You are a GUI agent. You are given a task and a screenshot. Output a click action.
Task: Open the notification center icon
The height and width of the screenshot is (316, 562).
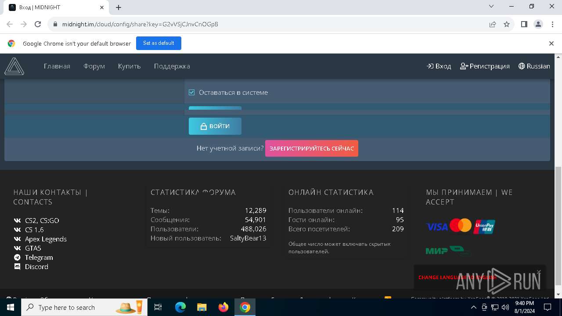click(x=547, y=308)
